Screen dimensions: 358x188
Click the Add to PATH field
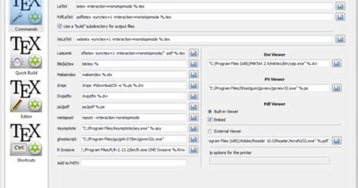[x=134, y=163]
